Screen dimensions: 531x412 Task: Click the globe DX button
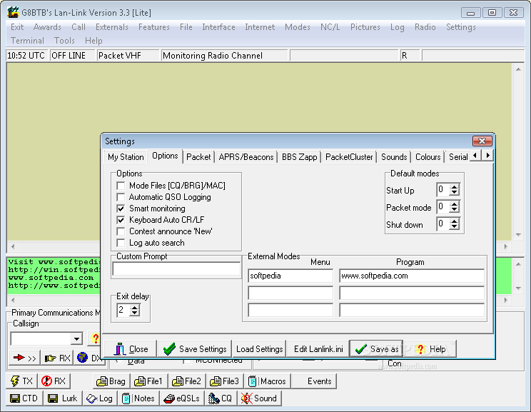[88, 358]
